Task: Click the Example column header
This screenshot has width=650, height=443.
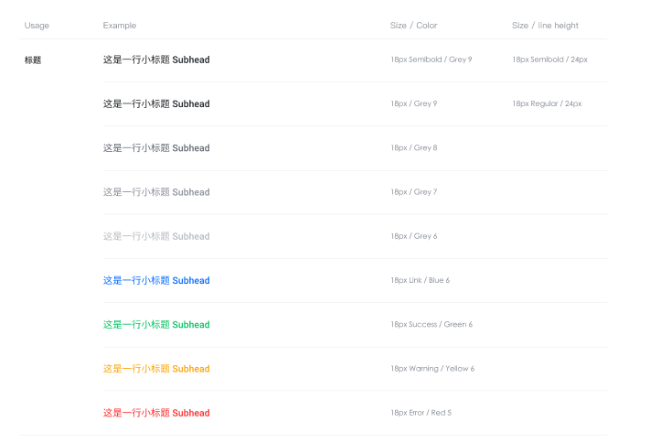Action: pos(120,26)
